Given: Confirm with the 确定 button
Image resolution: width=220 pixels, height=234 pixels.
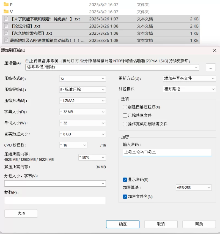Looking at the screenshot, I should [x=123, y=224].
